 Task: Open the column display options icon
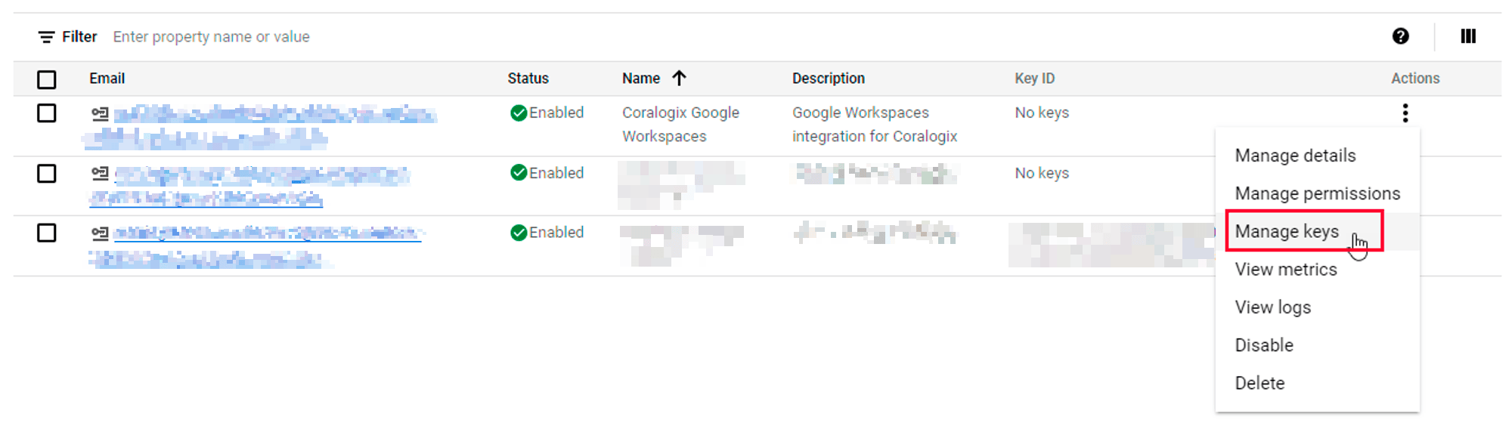(x=1468, y=36)
